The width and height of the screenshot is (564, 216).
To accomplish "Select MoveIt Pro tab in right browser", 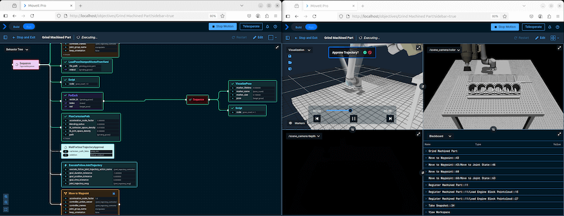I will [330, 6].
